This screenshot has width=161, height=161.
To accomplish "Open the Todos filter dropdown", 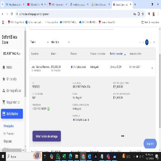I will (x=39, y=42).
